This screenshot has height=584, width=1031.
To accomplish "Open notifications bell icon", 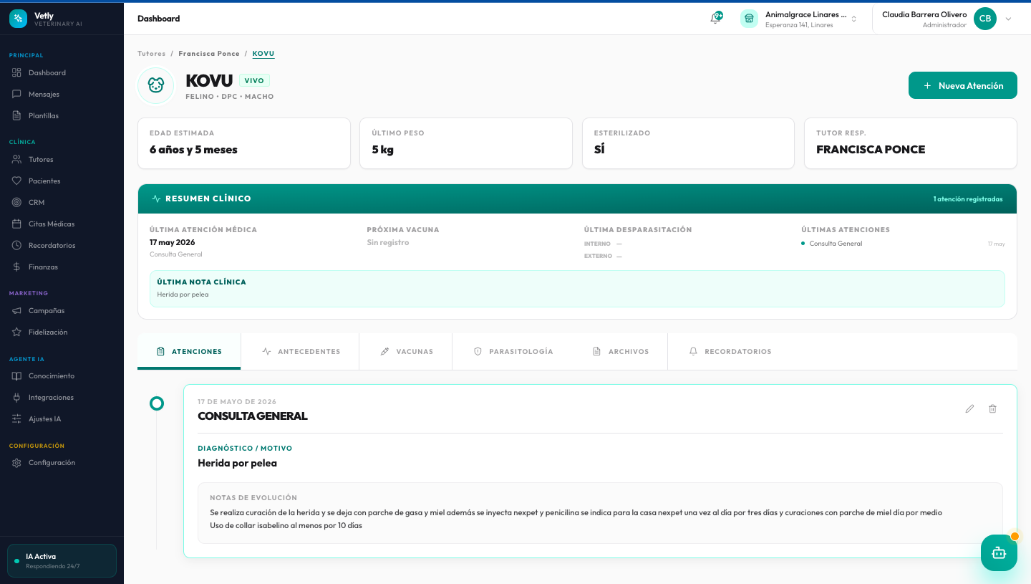I will click(715, 19).
